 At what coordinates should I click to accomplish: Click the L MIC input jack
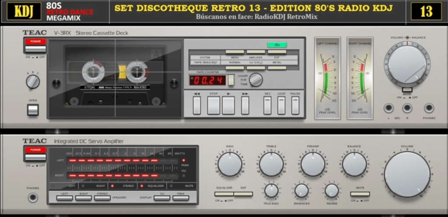388,108
